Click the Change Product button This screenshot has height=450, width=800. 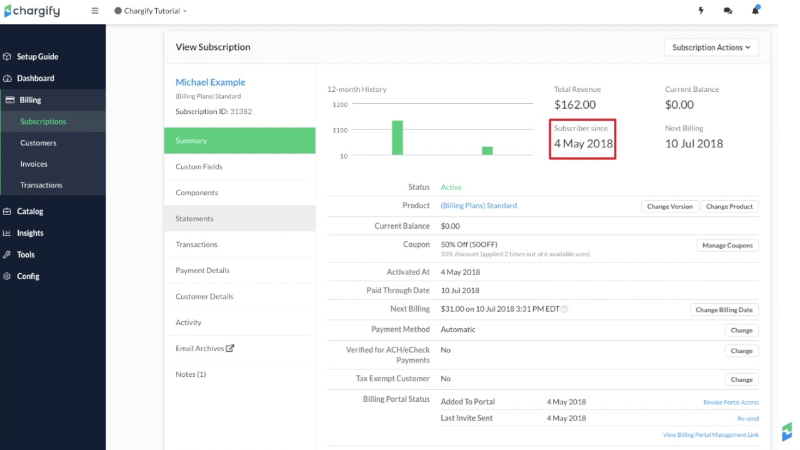pyautogui.click(x=729, y=207)
